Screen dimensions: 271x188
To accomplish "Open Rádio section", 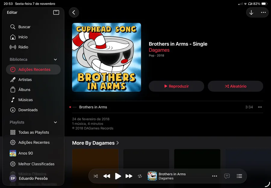I will [33, 47].
